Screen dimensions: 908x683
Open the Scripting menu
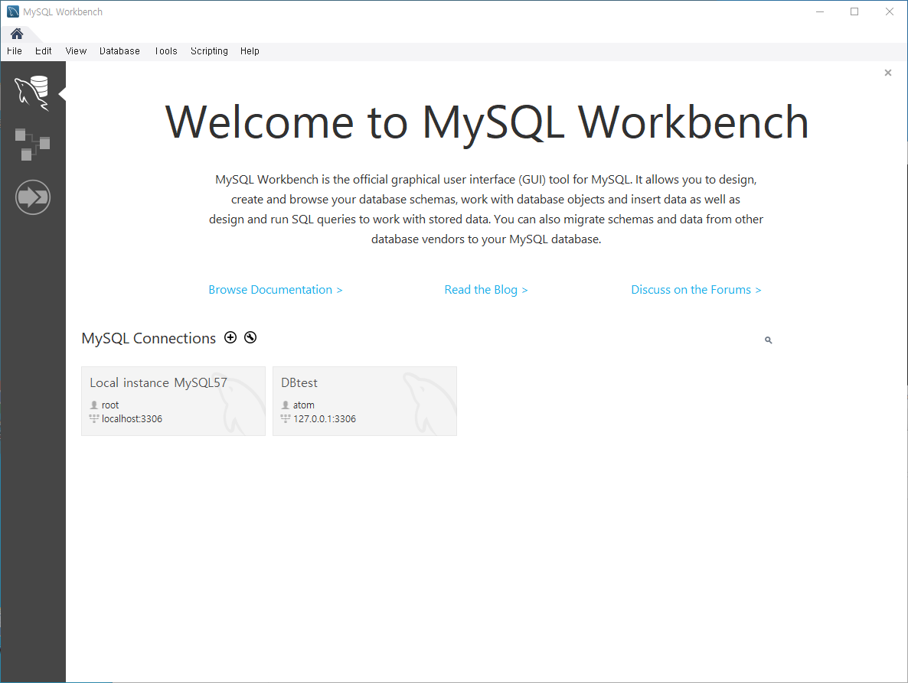tap(209, 51)
